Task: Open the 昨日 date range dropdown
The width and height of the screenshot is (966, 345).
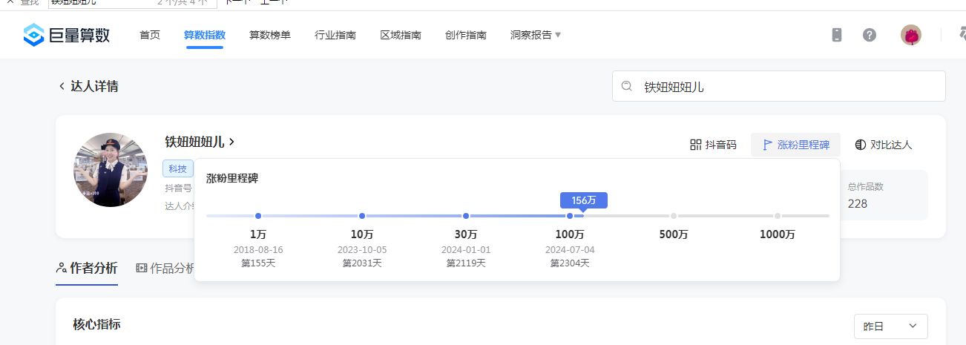Action: pyautogui.click(x=891, y=326)
